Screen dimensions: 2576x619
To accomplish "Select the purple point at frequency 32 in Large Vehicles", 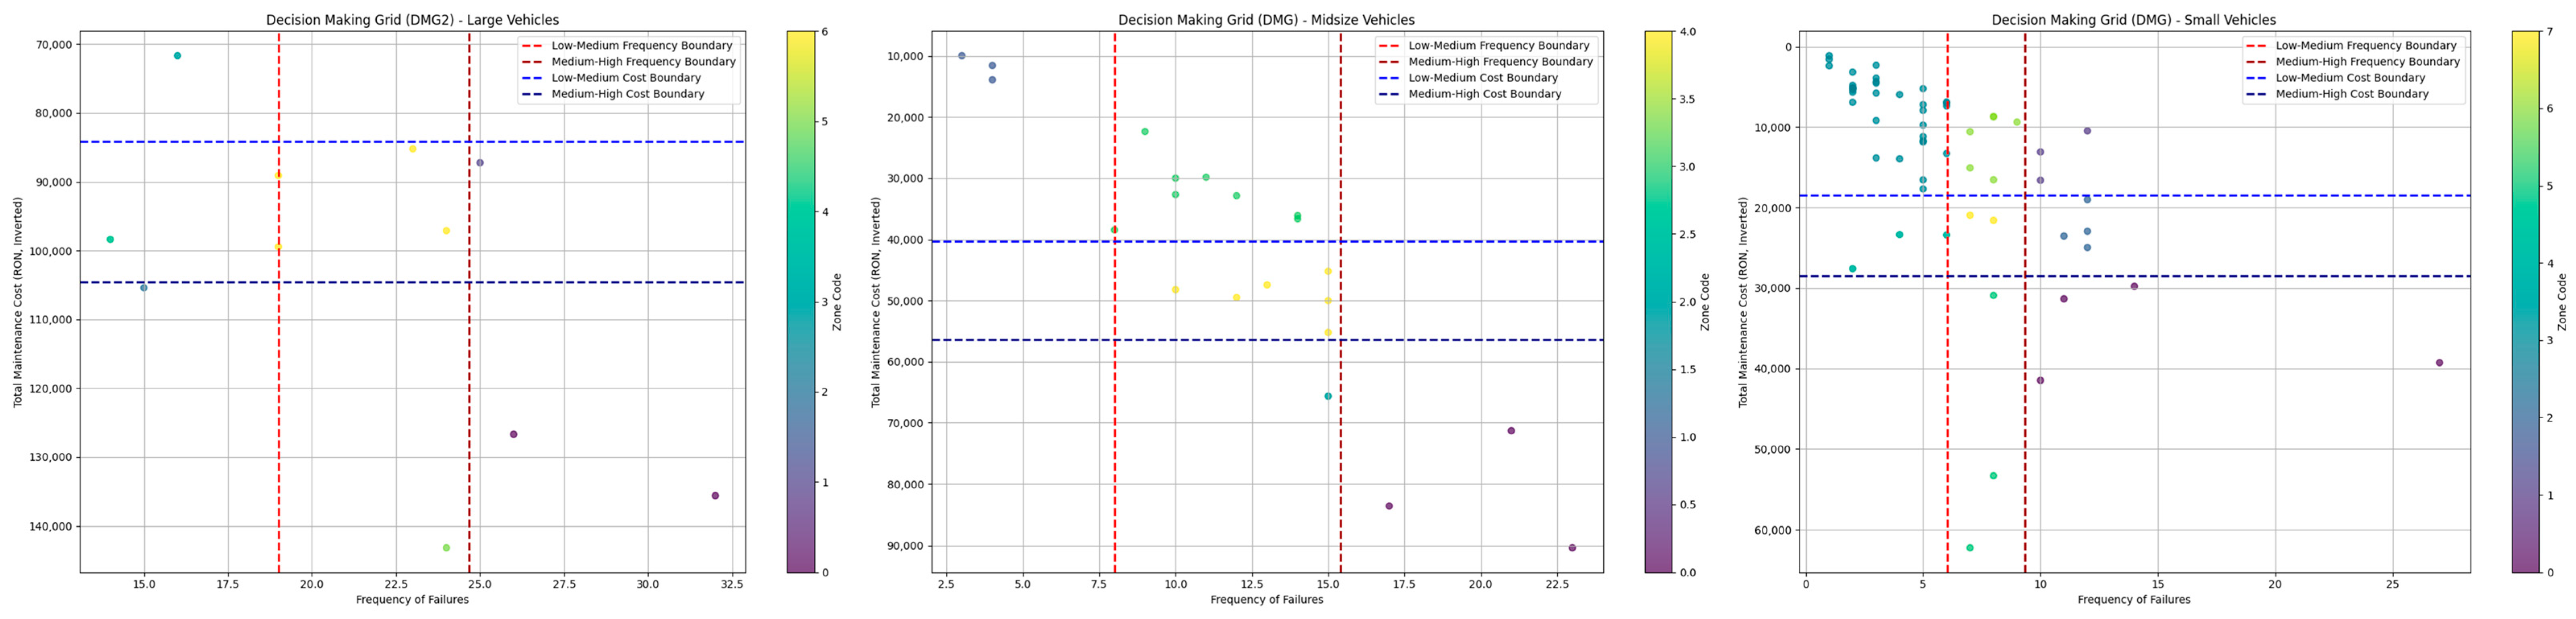I will click(715, 496).
